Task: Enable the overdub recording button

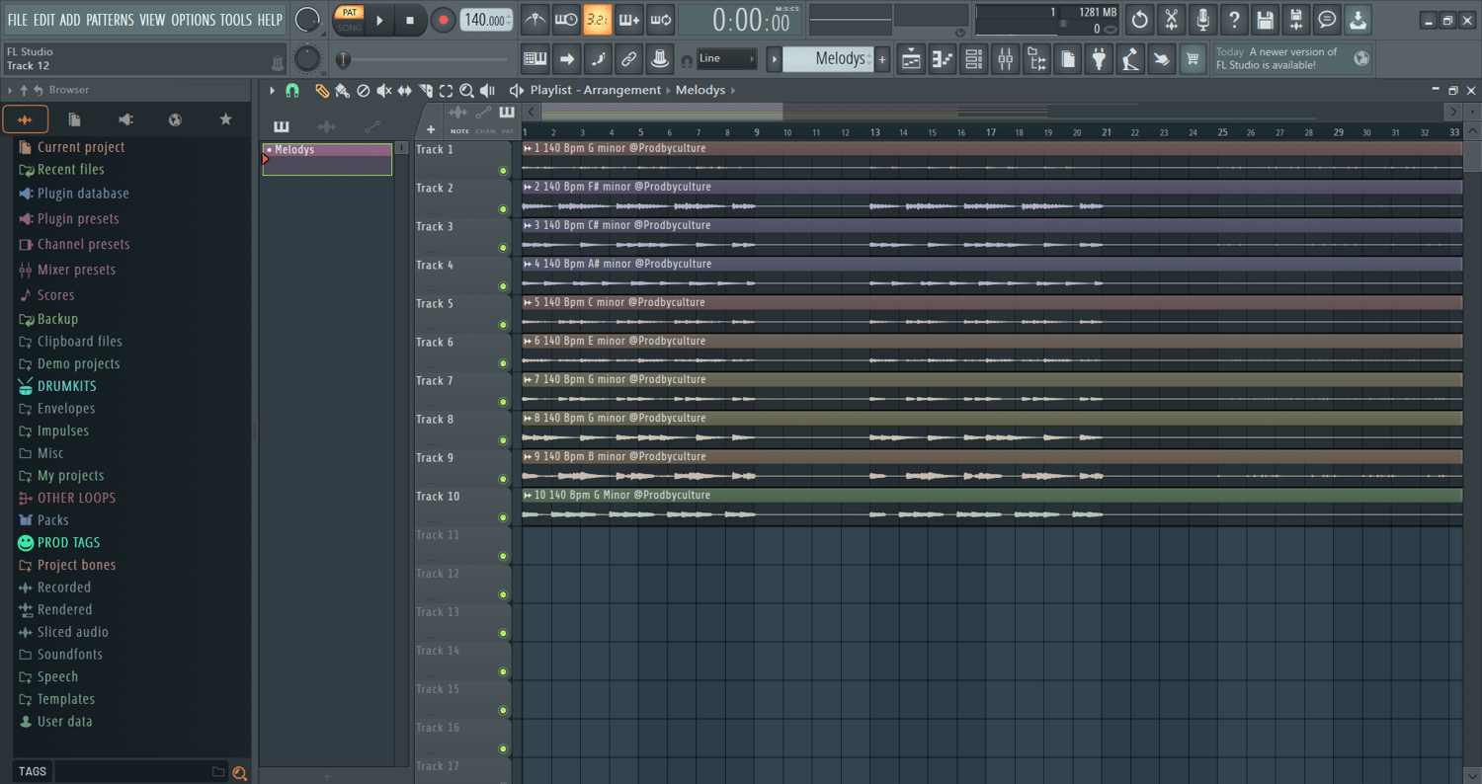Action: [628, 19]
